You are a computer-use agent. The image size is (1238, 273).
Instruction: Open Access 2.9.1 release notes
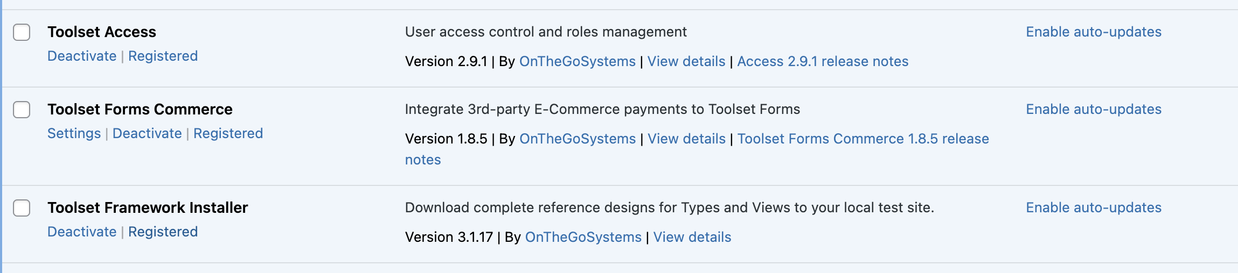823,61
